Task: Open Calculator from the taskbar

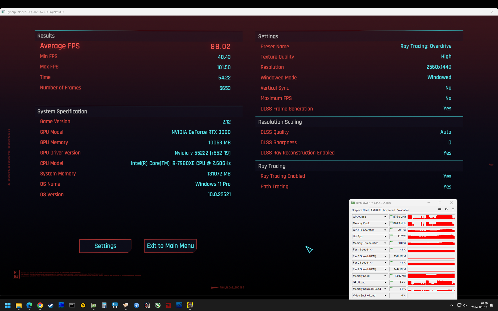Action: click(104, 305)
